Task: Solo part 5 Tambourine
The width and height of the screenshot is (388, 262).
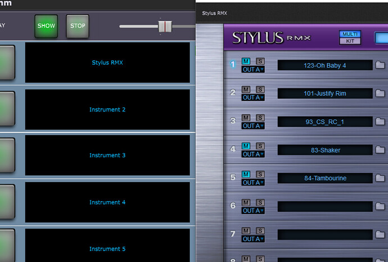Action: coord(260,174)
